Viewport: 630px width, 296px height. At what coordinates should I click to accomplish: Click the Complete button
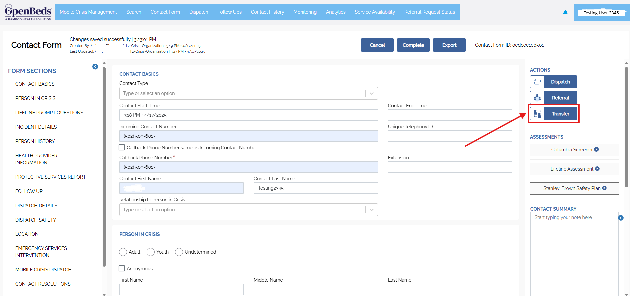coord(413,45)
